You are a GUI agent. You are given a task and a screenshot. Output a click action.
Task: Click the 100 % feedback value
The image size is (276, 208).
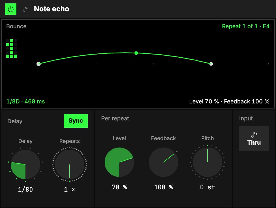point(163,187)
